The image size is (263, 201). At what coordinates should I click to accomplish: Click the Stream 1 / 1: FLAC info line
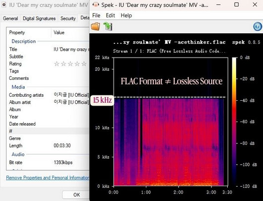(169, 51)
